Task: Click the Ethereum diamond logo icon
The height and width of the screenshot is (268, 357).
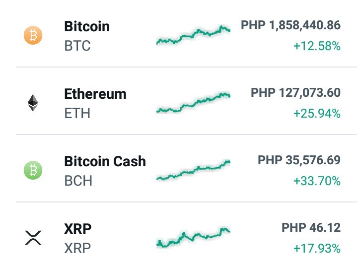Action: tap(33, 103)
